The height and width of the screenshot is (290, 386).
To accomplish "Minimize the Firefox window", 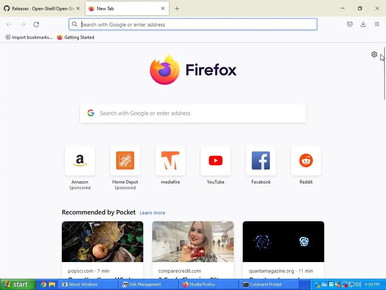I will click(x=342, y=8).
